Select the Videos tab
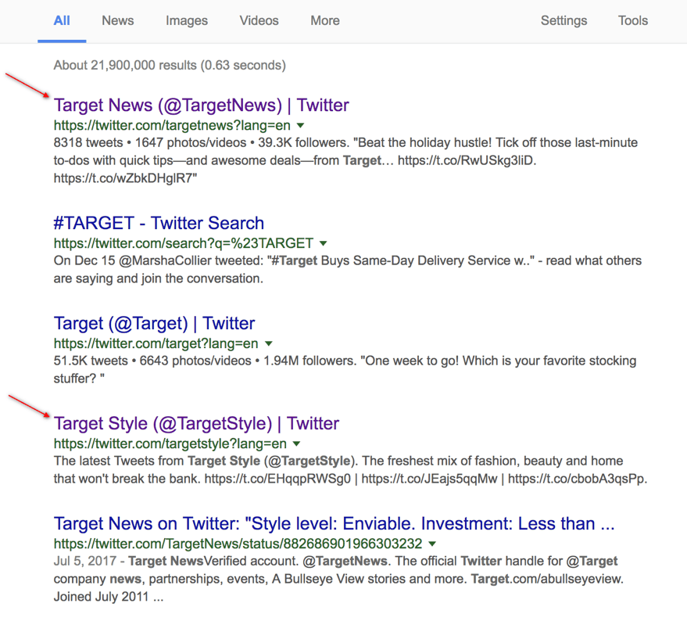Image resolution: width=687 pixels, height=621 pixels. 259,21
